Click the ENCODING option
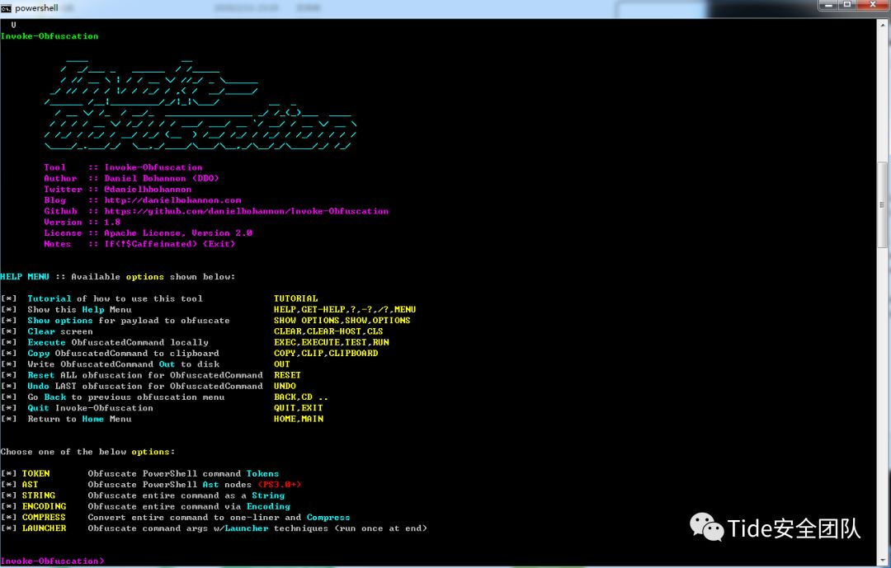This screenshot has height=568, width=891. [x=45, y=507]
